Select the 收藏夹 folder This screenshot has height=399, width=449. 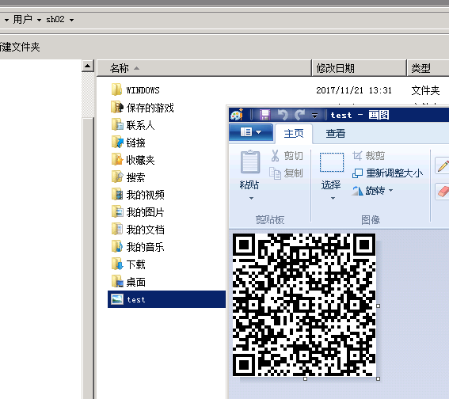tap(133, 160)
